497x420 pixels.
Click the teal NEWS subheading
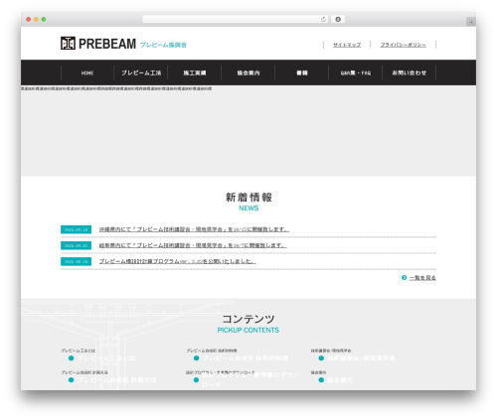click(x=248, y=209)
